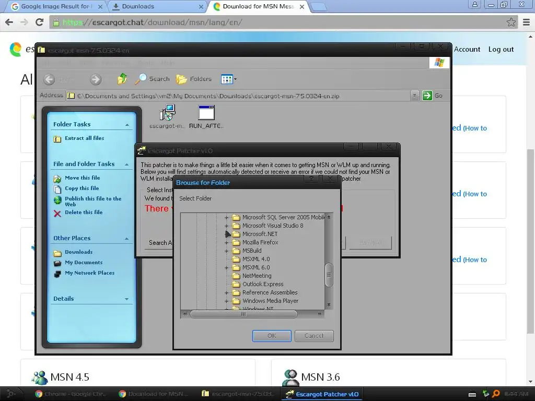This screenshot has height=401, width=535.
Task: Expand Reference Assemblies folder node
Action: [x=226, y=292]
